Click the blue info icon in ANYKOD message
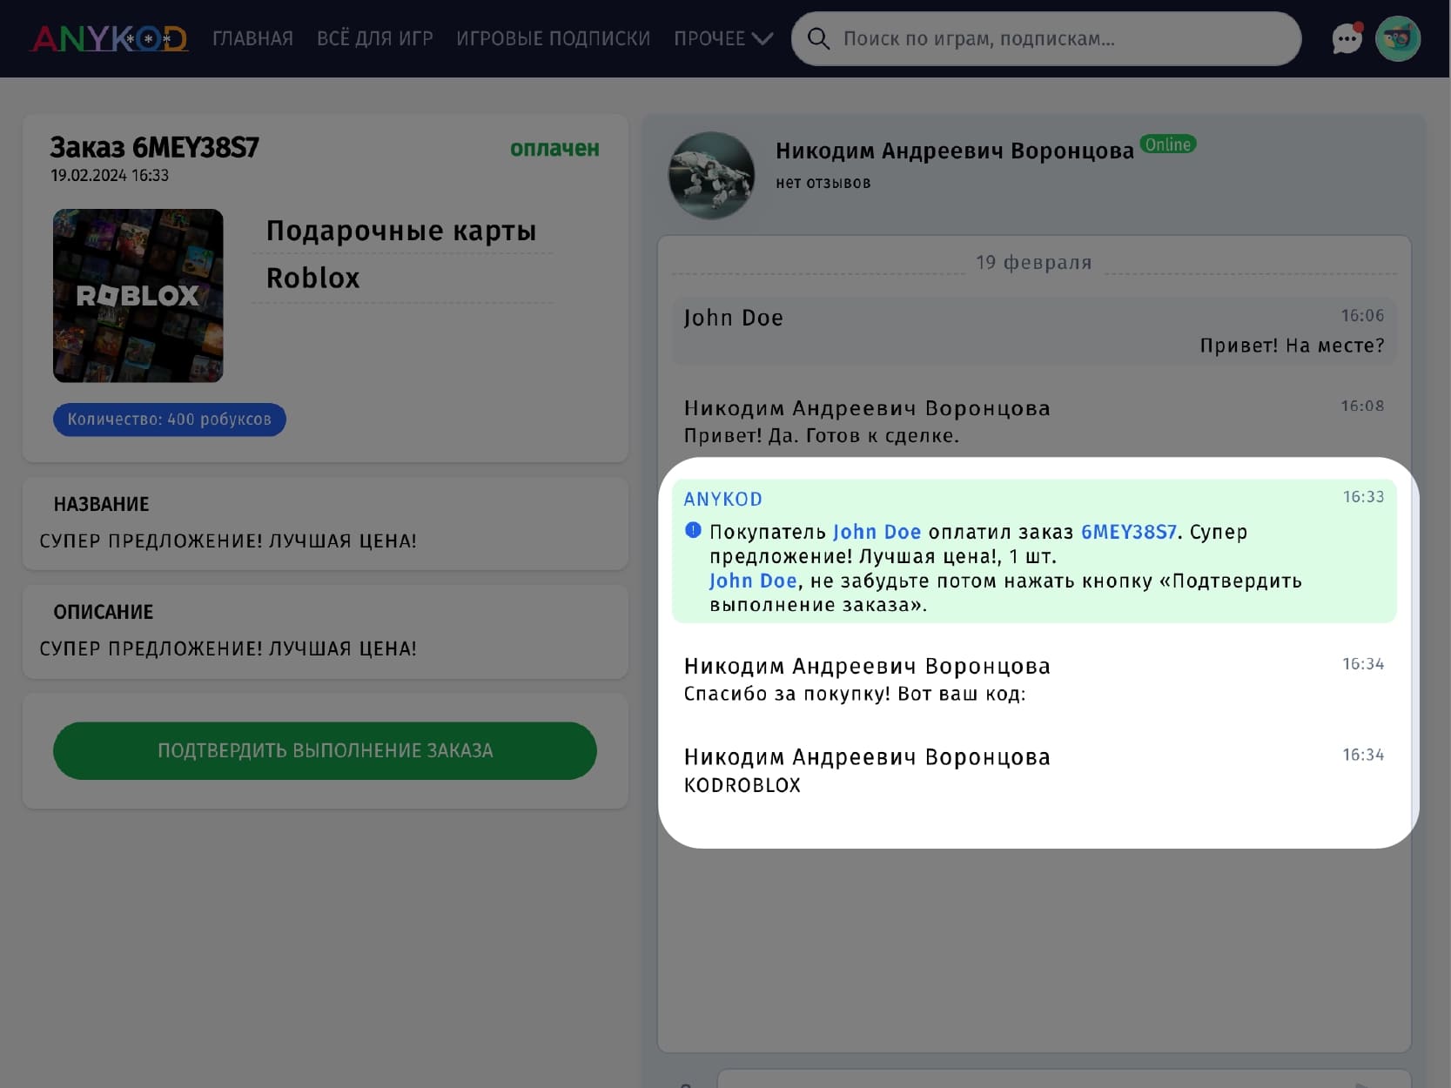 693,530
